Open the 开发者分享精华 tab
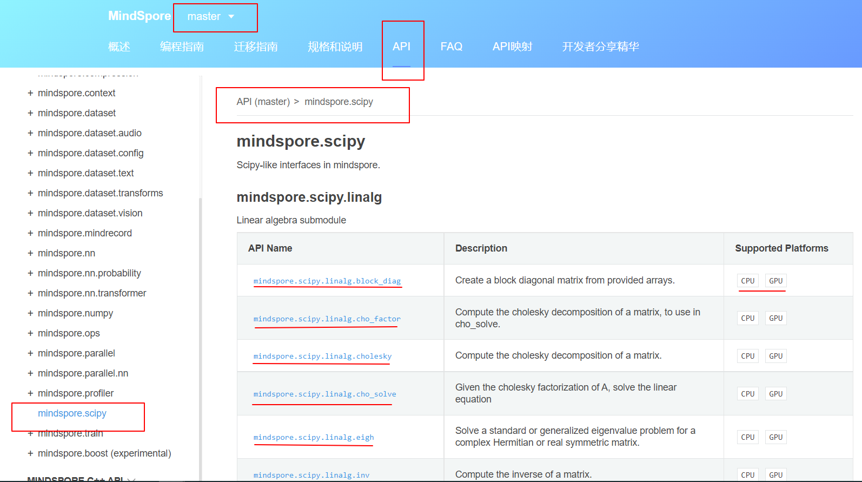862x482 pixels. (x=600, y=47)
